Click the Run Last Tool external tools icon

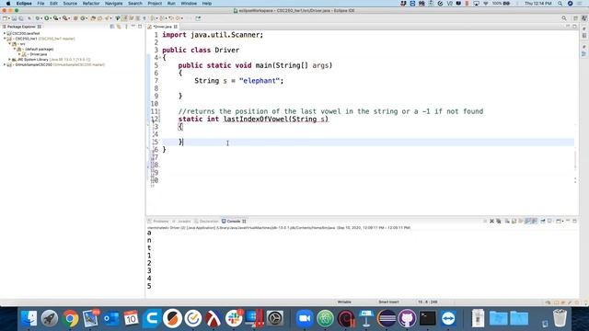tap(64, 18)
